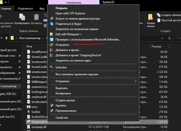Click the smss file icon
This screenshot has width=181, height=131.
tap(29, 107)
